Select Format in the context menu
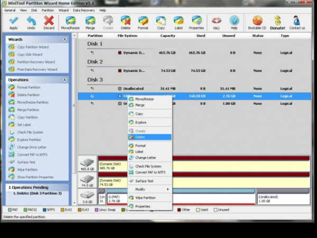317x238 pixels. coord(150,146)
